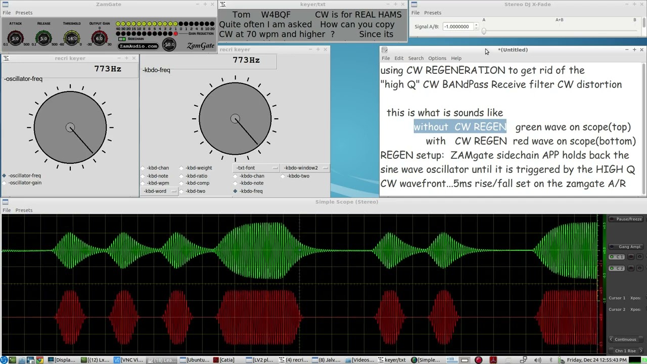This screenshot has height=364, width=647.
Task: Select the -kbd-ratio radio option
Action: click(194, 176)
